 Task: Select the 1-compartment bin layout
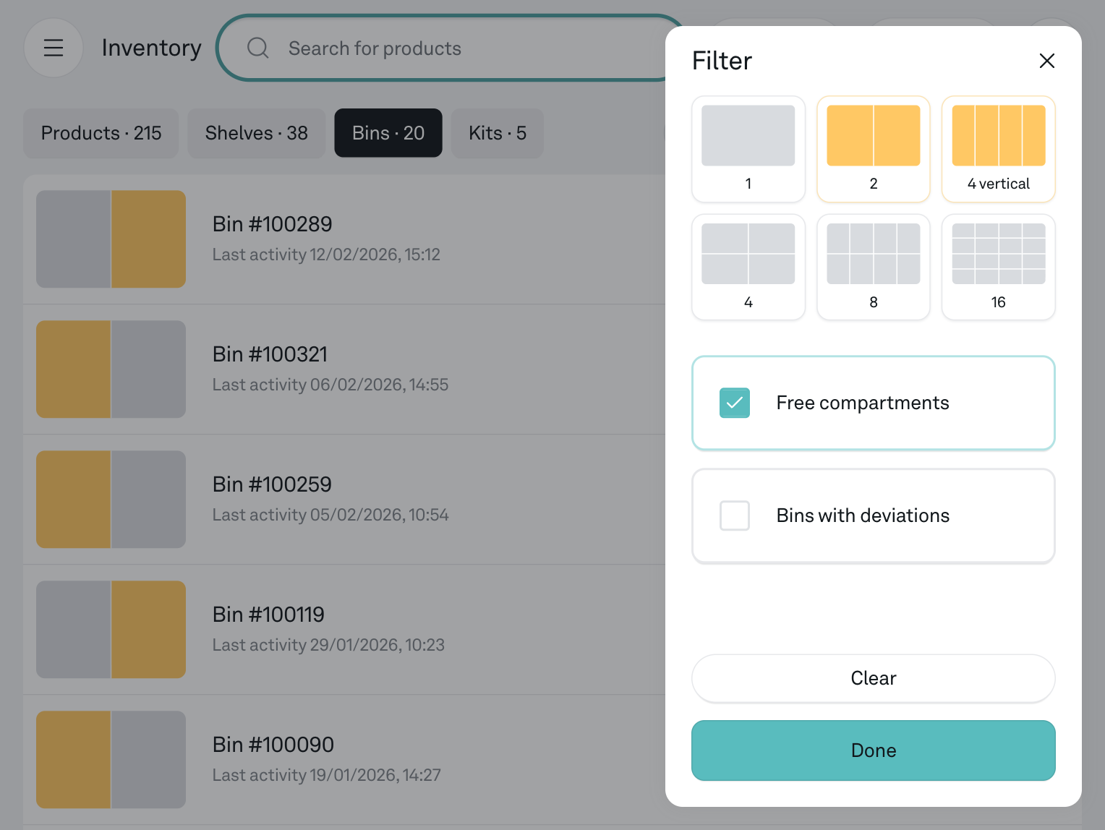tap(748, 149)
